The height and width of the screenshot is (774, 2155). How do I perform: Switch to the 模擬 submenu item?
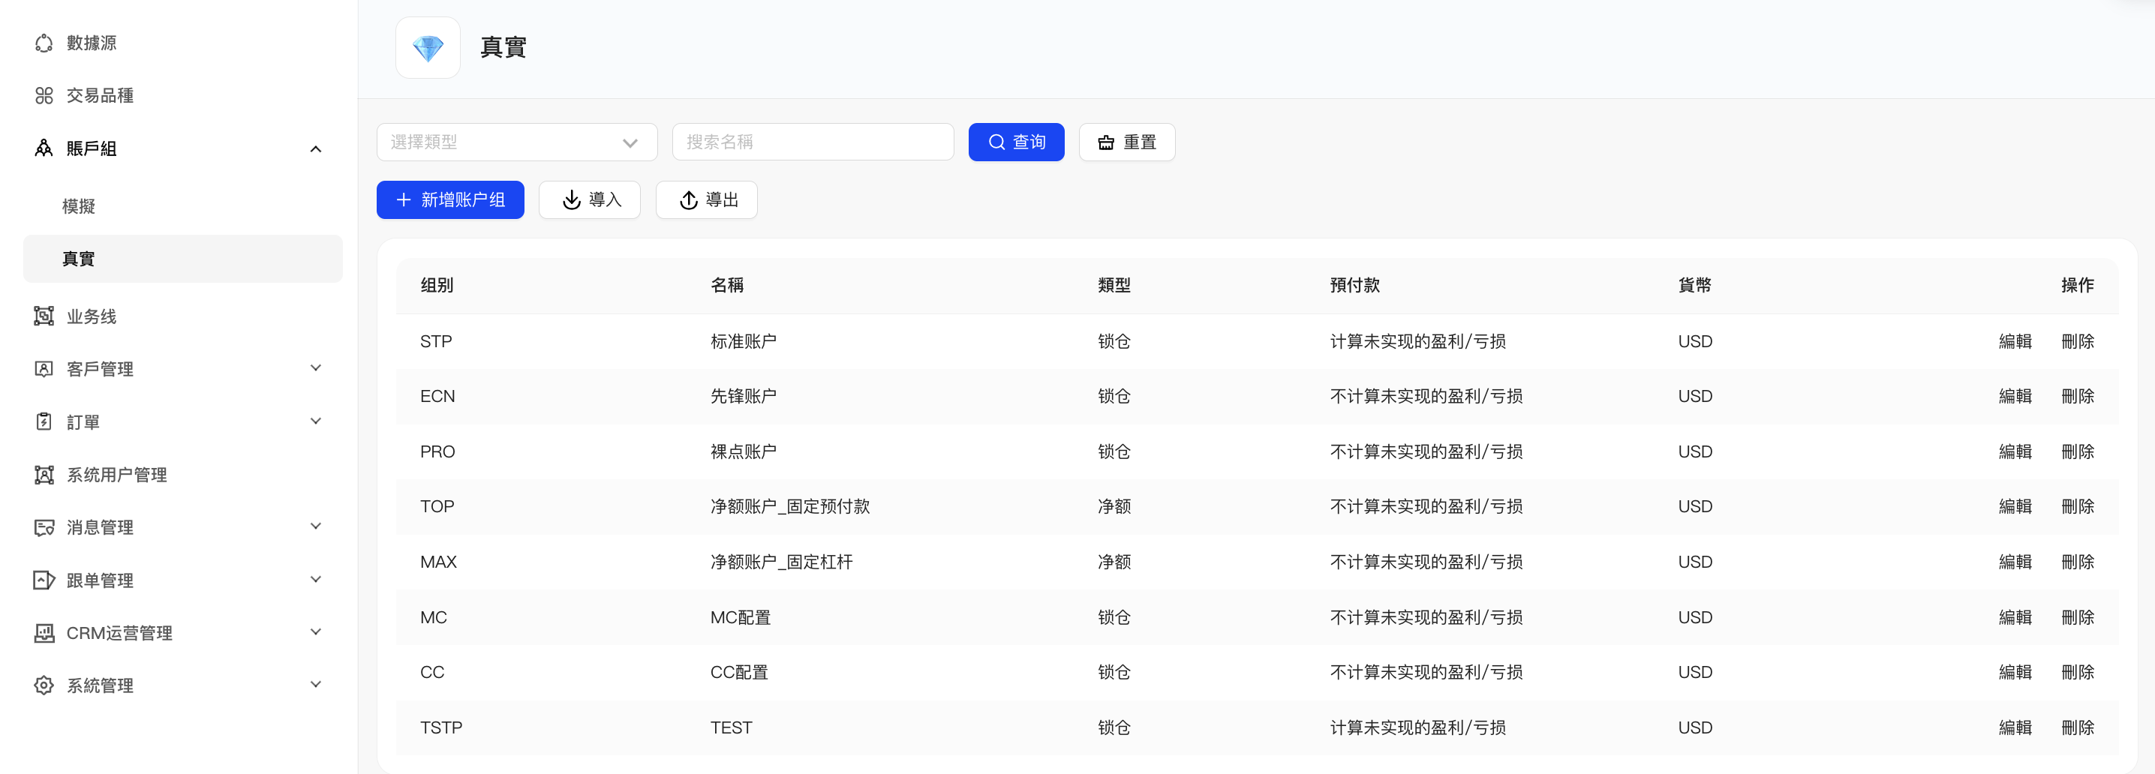79,205
